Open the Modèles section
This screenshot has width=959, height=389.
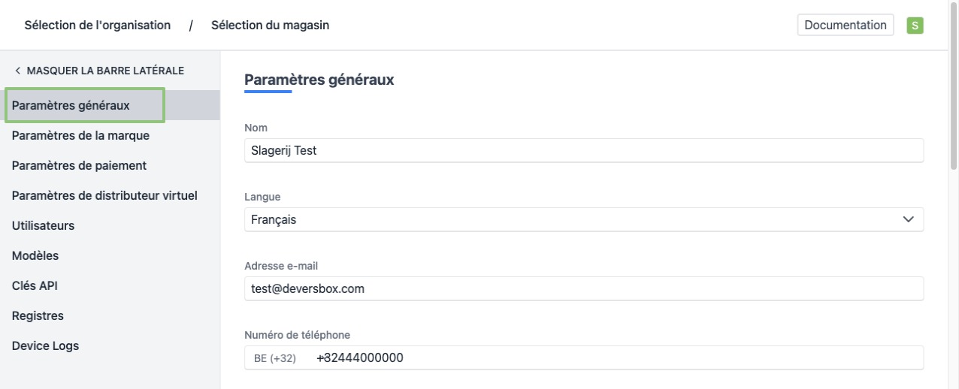coord(35,255)
